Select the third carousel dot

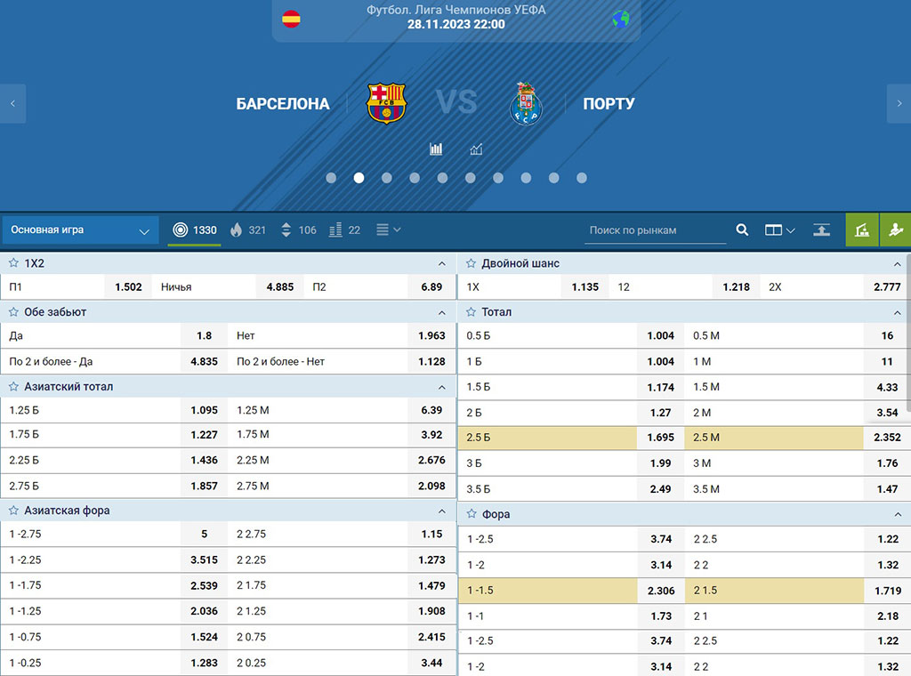point(387,178)
